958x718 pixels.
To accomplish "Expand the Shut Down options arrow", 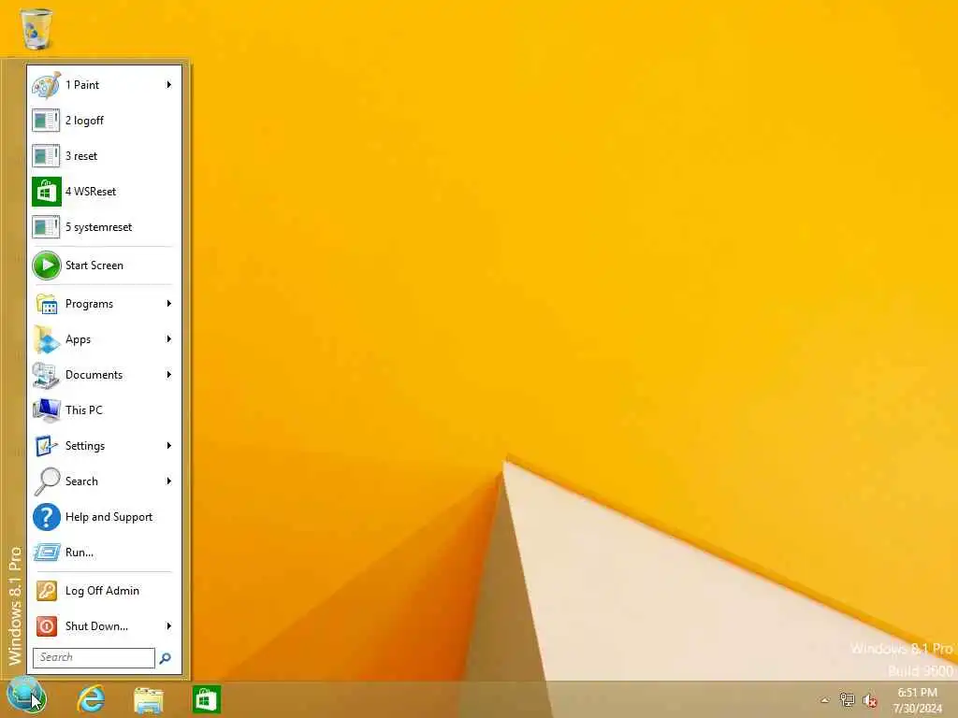I will [168, 626].
